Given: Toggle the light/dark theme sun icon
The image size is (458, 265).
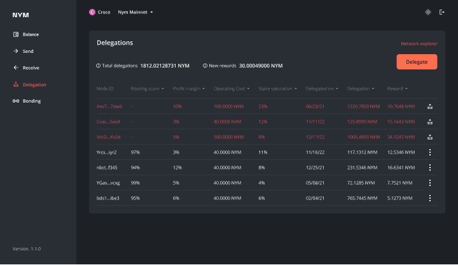Looking at the screenshot, I should [x=427, y=12].
